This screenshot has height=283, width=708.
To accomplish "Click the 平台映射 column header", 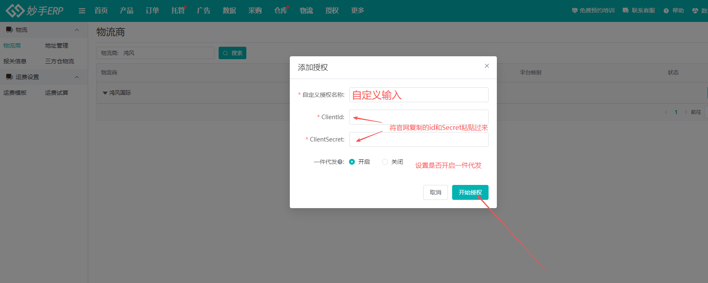I will pos(531,72).
